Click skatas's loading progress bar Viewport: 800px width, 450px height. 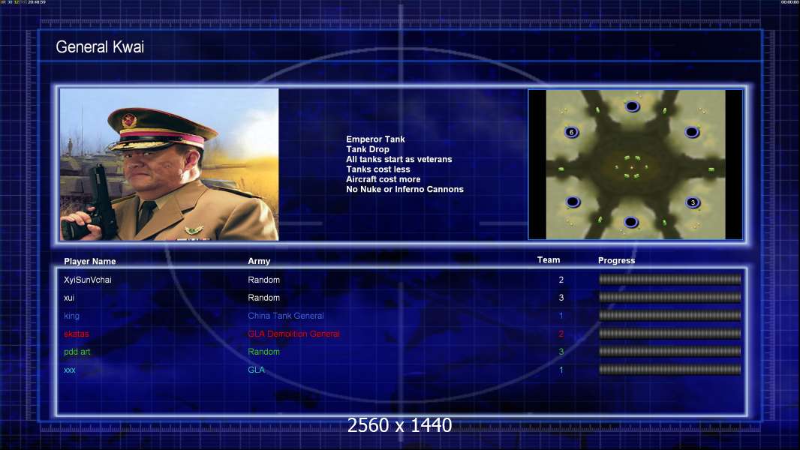670,333
